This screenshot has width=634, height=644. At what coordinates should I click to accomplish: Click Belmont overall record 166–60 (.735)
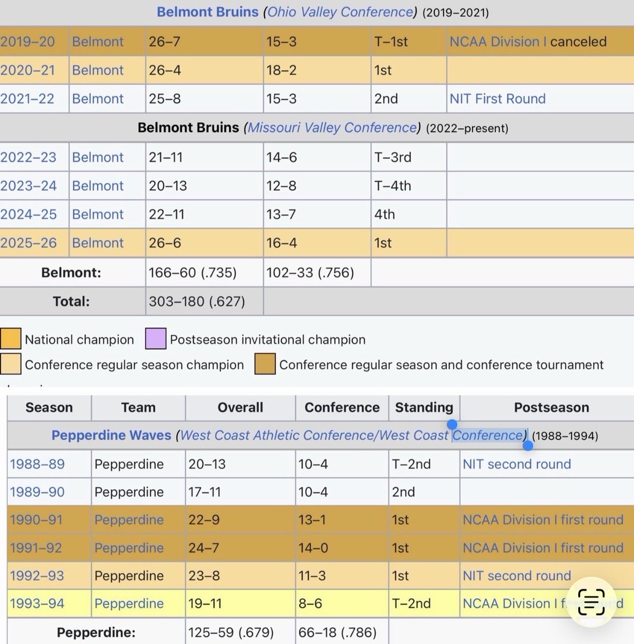[x=193, y=273]
